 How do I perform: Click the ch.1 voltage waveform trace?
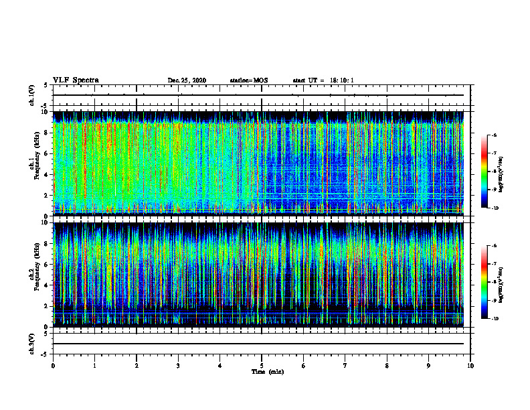258,95
